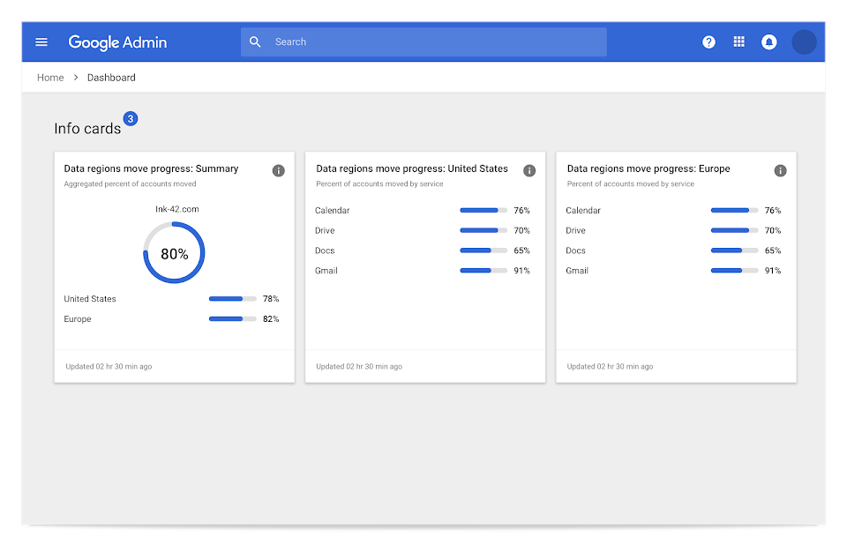Click Calendar row in Europe card
The height and width of the screenshot is (546, 847).
click(583, 211)
